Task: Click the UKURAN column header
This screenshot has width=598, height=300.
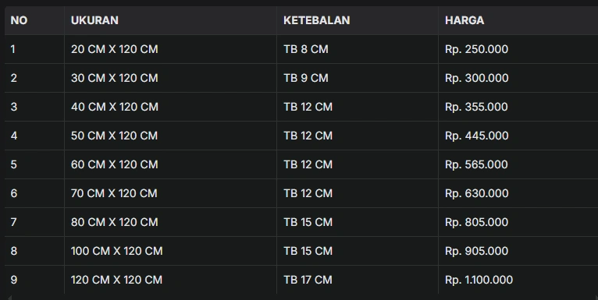Action: [x=170, y=20]
